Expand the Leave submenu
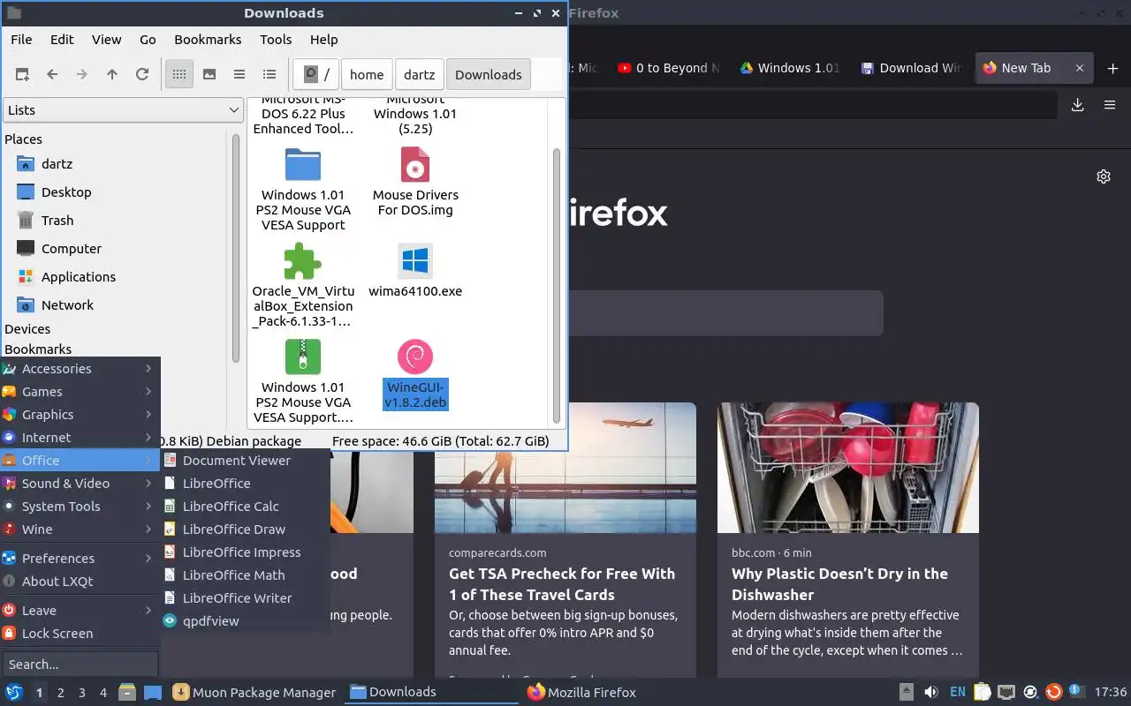Viewport: 1131px width, 706px height. pyautogui.click(x=80, y=611)
